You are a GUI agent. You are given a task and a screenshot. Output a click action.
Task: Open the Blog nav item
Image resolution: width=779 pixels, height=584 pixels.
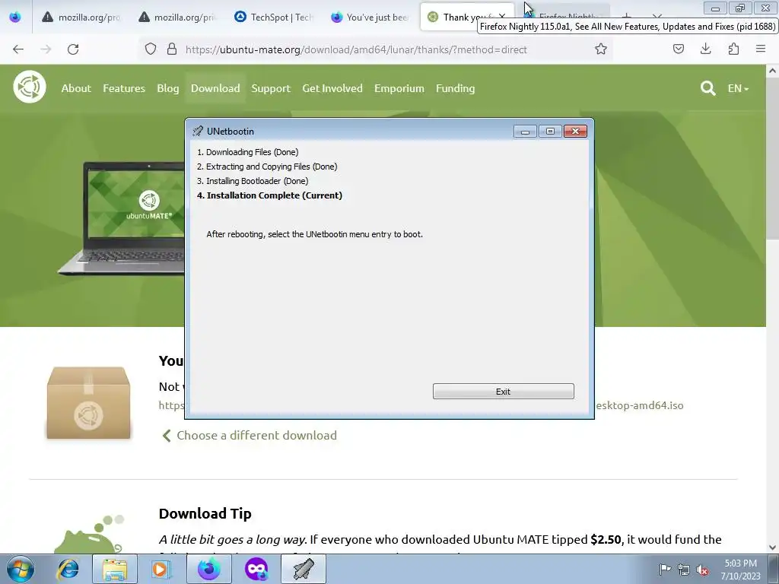click(x=168, y=88)
